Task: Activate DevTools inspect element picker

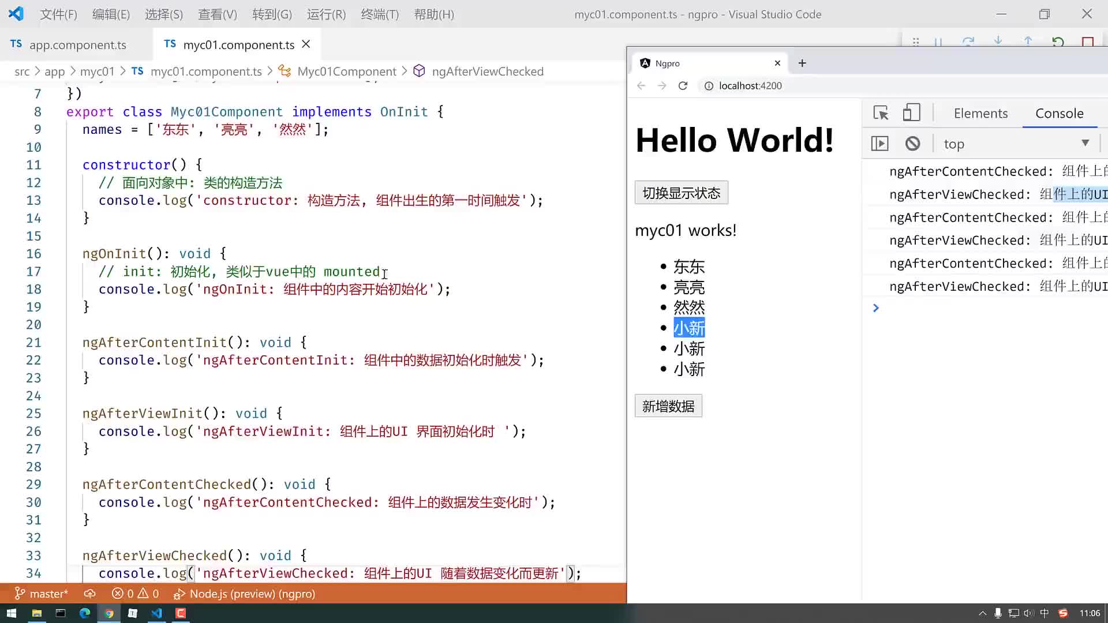Action: coord(881,113)
